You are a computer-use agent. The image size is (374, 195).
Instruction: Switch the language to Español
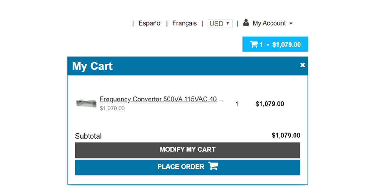(x=150, y=23)
